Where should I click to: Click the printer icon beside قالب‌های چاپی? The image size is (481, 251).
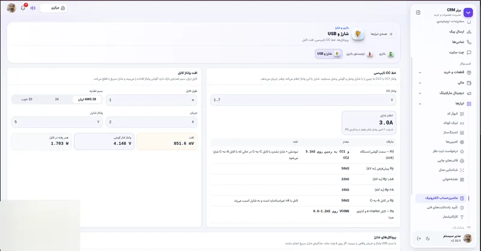point(462,160)
